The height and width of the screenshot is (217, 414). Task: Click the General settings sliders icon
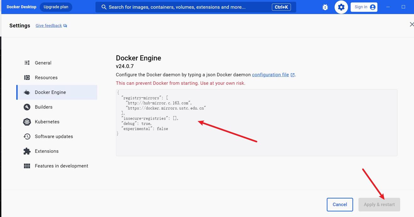coord(27,63)
